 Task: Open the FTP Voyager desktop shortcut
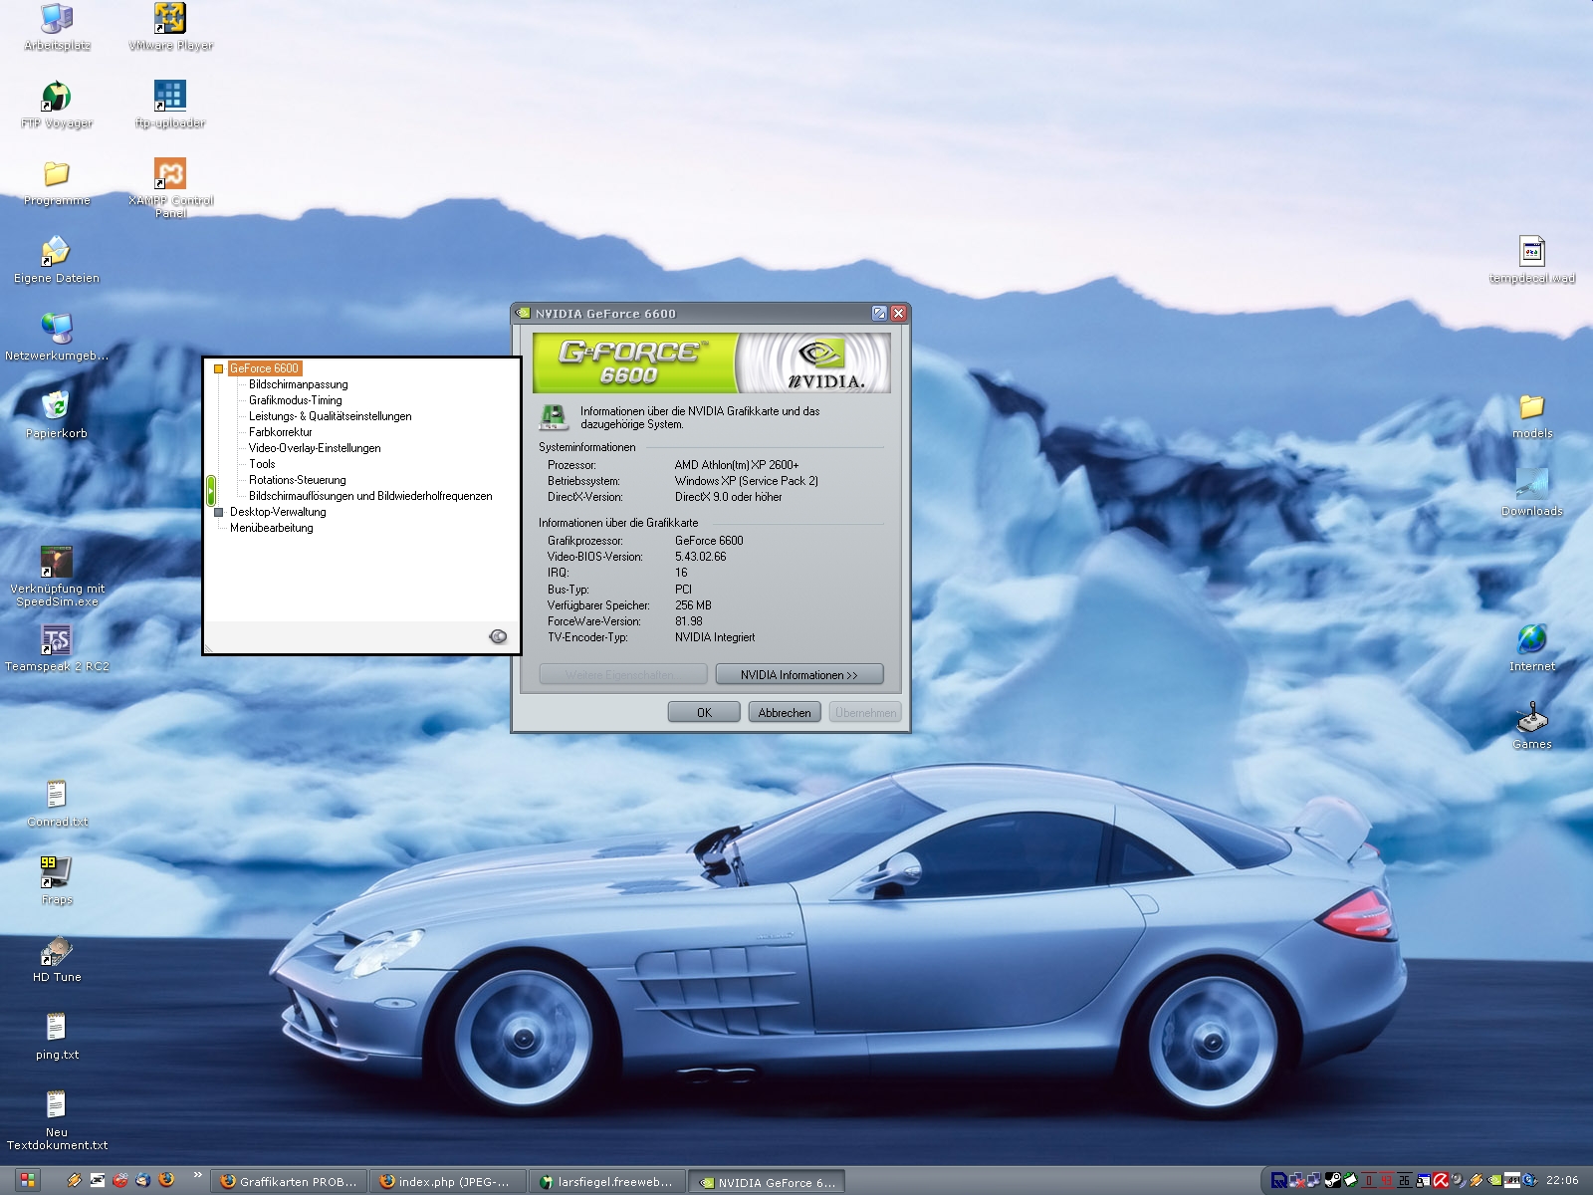[x=57, y=97]
